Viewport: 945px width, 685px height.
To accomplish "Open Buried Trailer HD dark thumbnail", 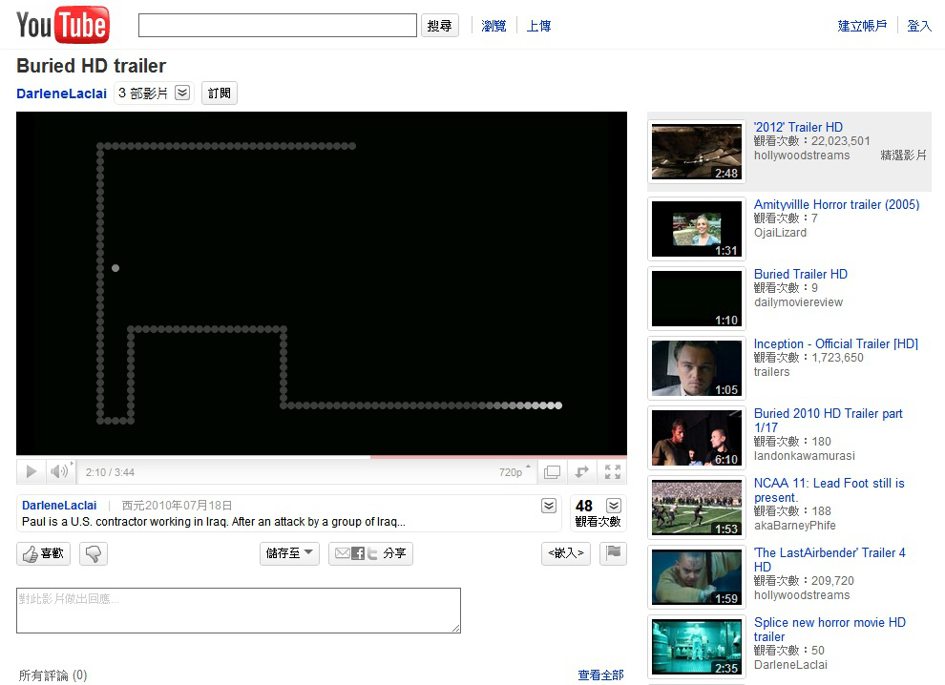I will click(x=697, y=299).
